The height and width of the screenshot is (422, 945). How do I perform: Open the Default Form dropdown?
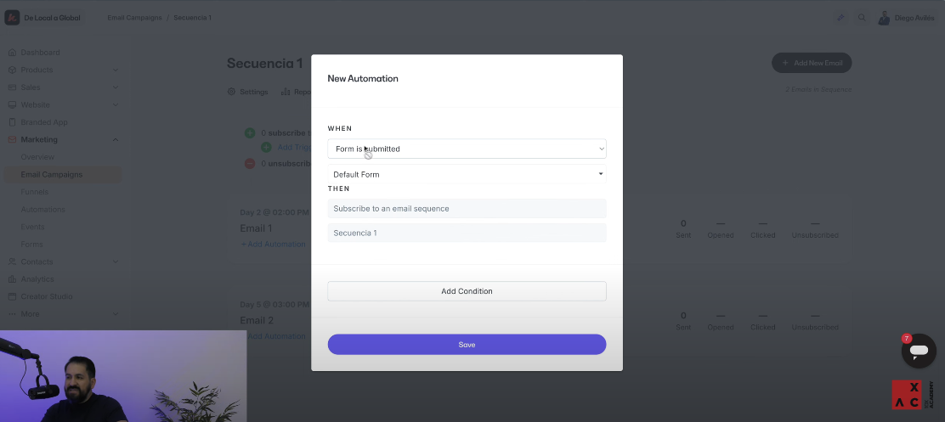click(467, 174)
